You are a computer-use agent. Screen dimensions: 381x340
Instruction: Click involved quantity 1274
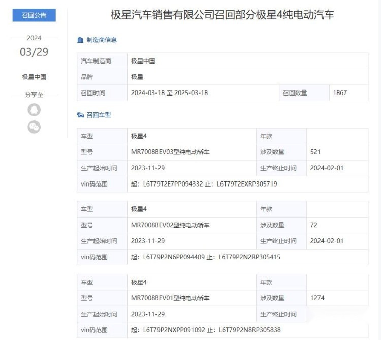pos(317,298)
